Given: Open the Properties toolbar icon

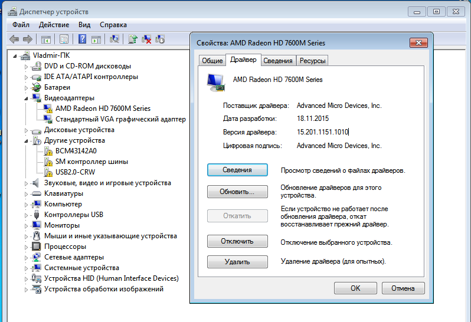Looking at the screenshot, I should (x=64, y=40).
